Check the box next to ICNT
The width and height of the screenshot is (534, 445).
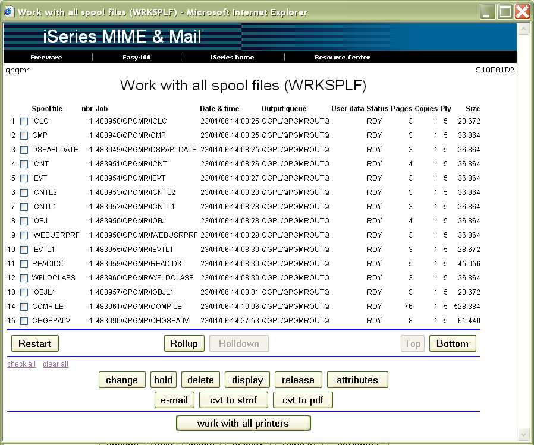[x=24, y=165]
